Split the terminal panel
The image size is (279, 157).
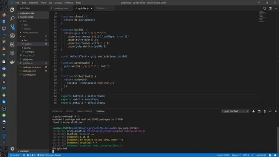pos(259,111)
